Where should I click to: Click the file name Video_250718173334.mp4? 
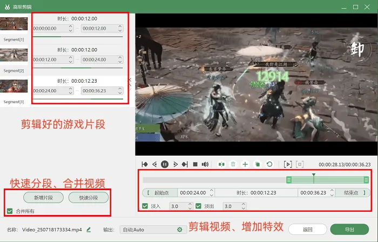(52, 230)
